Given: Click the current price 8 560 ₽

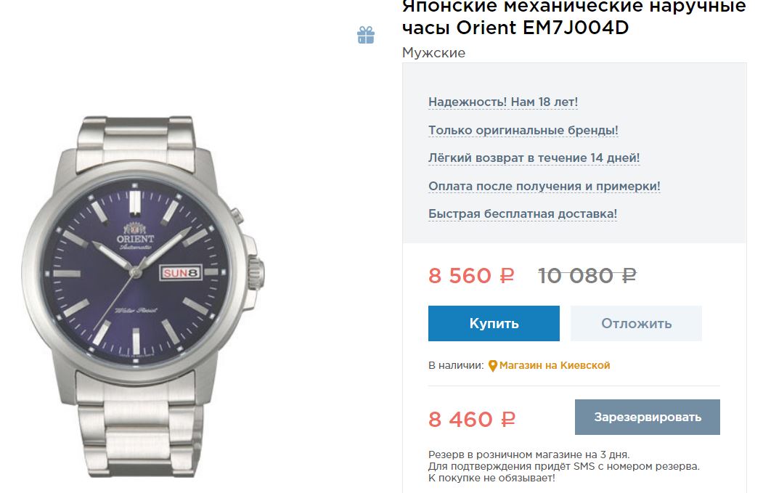Looking at the screenshot, I should point(471,276).
